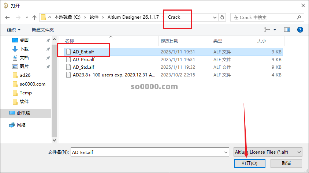Click the Crack breadcrumb in address bar
This screenshot has height=173, width=309.
174,17
